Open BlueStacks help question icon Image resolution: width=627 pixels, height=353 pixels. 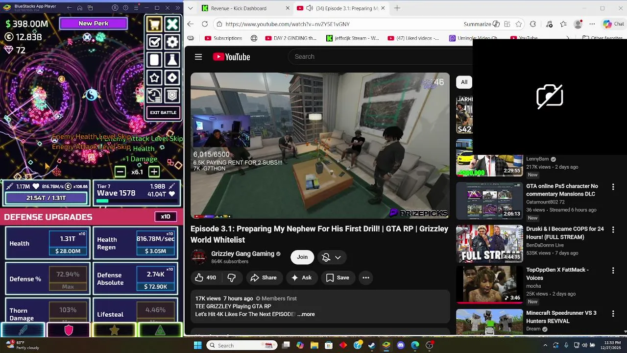(x=125, y=8)
